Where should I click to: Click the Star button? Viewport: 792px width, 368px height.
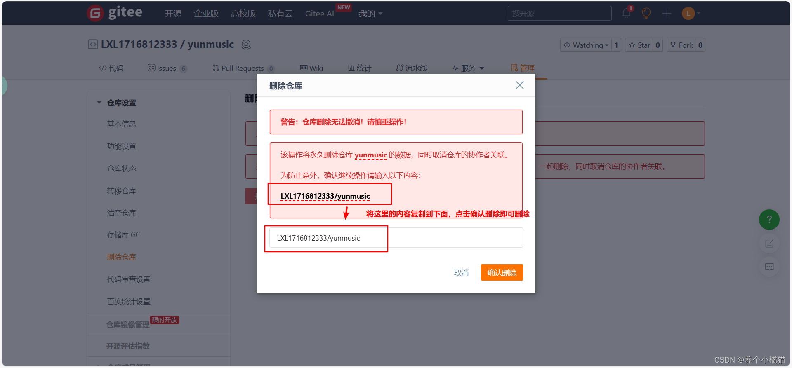click(639, 45)
